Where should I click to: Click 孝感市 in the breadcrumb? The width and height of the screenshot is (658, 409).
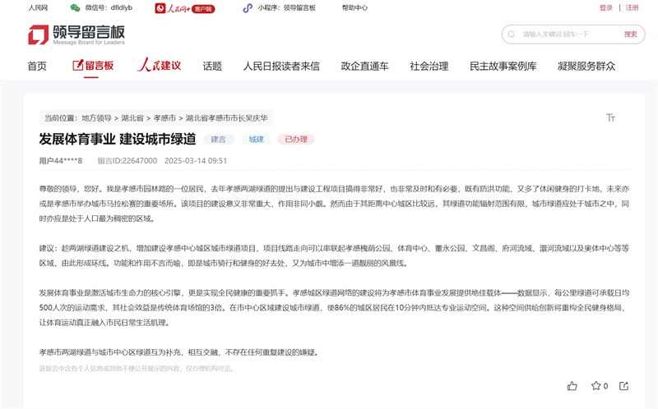coord(165,118)
